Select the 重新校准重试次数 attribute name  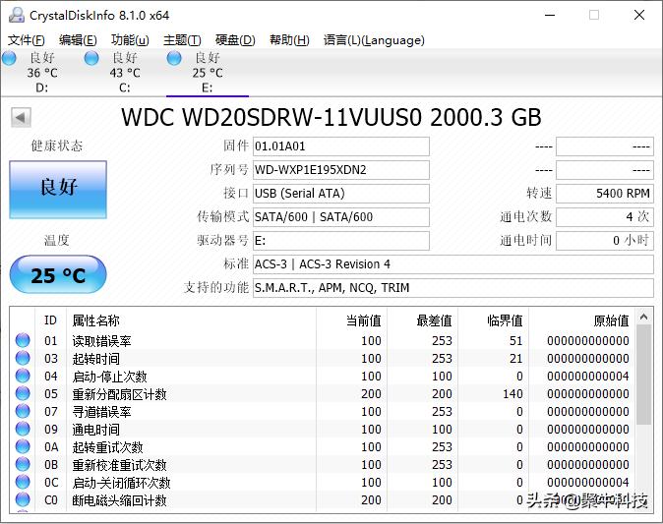(119, 465)
